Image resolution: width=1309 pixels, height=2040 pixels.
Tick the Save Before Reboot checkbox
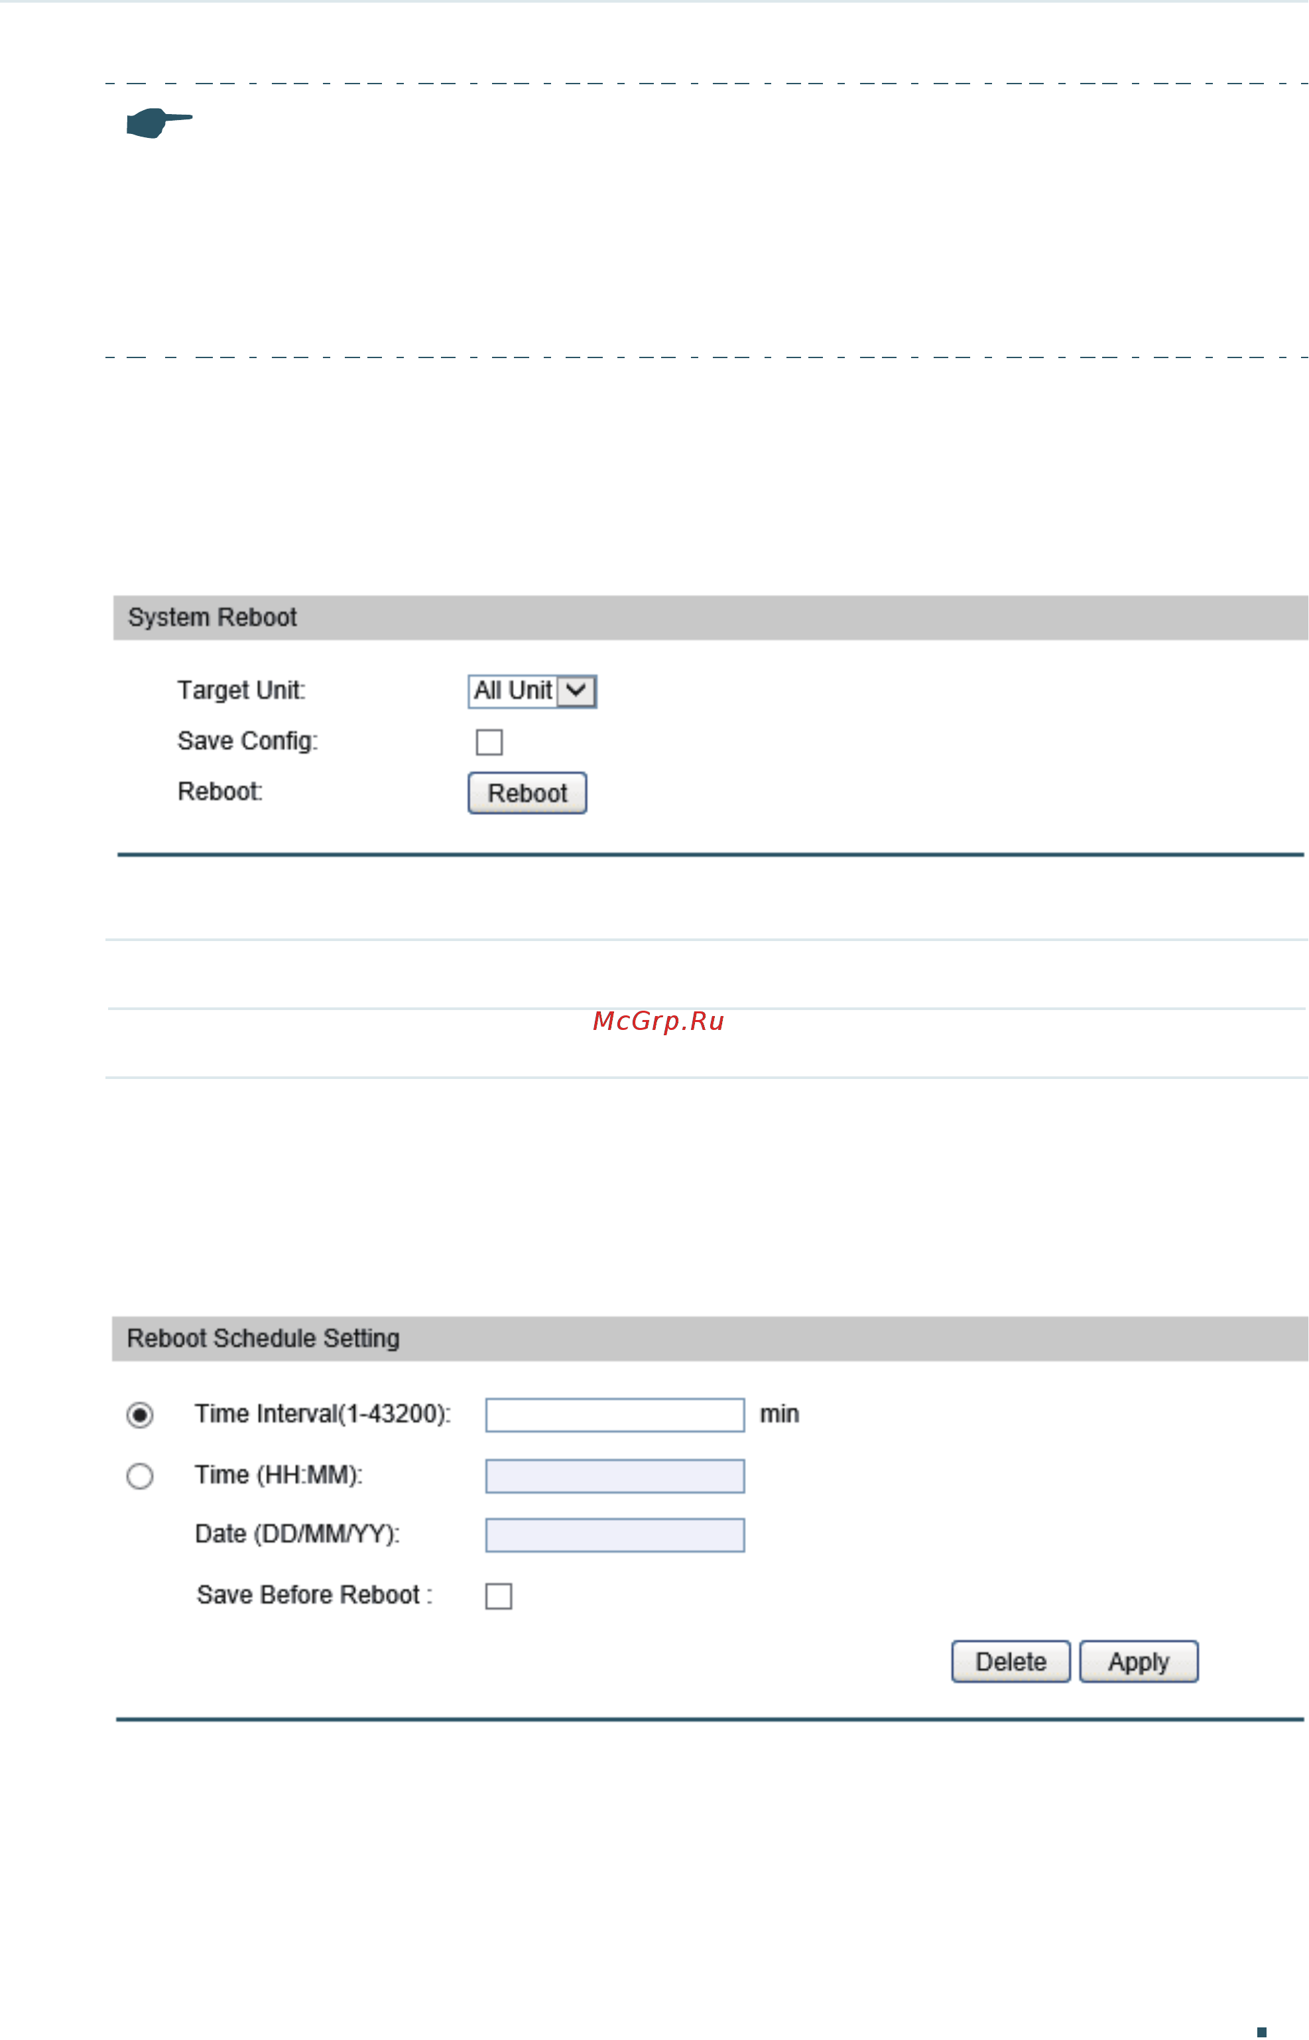(x=498, y=1596)
